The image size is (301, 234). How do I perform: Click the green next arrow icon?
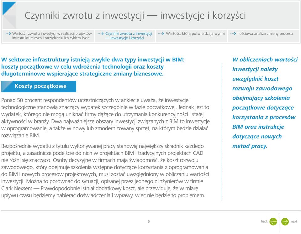click(x=285, y=221)
